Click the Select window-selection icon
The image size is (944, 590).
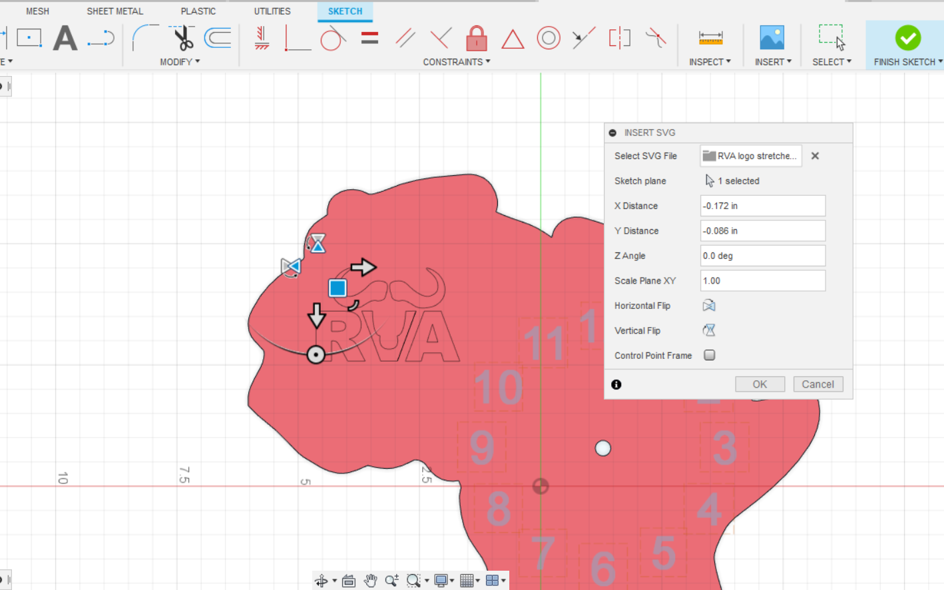click(x=831, y=38)
